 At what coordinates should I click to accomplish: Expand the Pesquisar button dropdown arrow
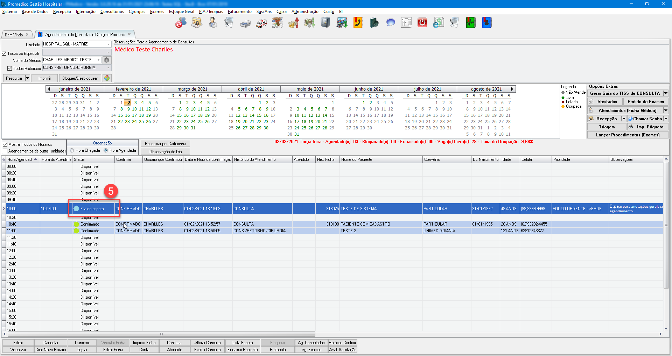(x=27, y=78)
